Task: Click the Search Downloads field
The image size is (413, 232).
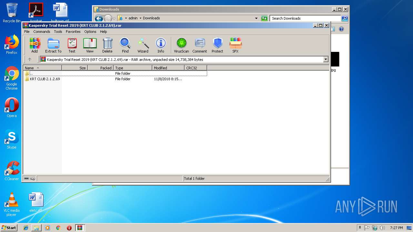Action: point(305,18)
